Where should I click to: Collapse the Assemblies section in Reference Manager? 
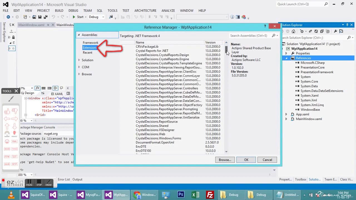79,35
